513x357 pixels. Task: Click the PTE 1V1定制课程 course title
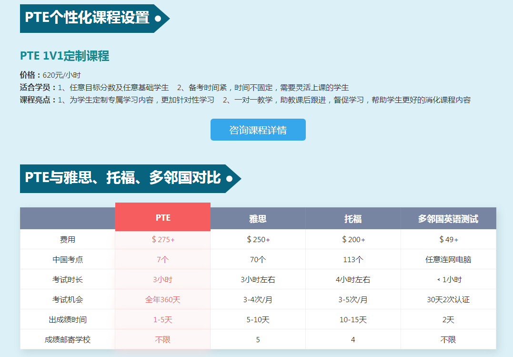[x=64, y=56]
